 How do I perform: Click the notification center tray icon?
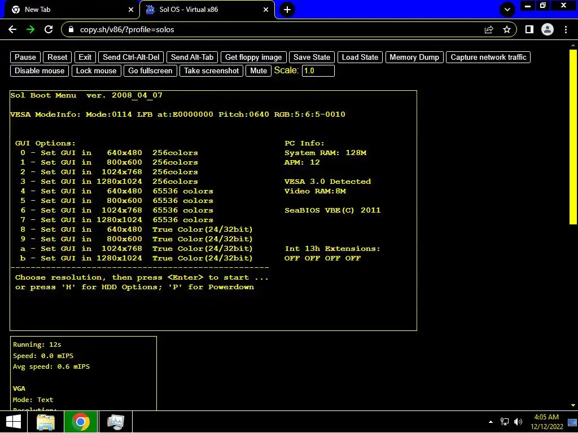tap(572, 422)
